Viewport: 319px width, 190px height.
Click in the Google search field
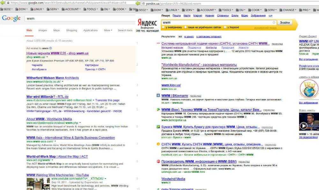80,18
